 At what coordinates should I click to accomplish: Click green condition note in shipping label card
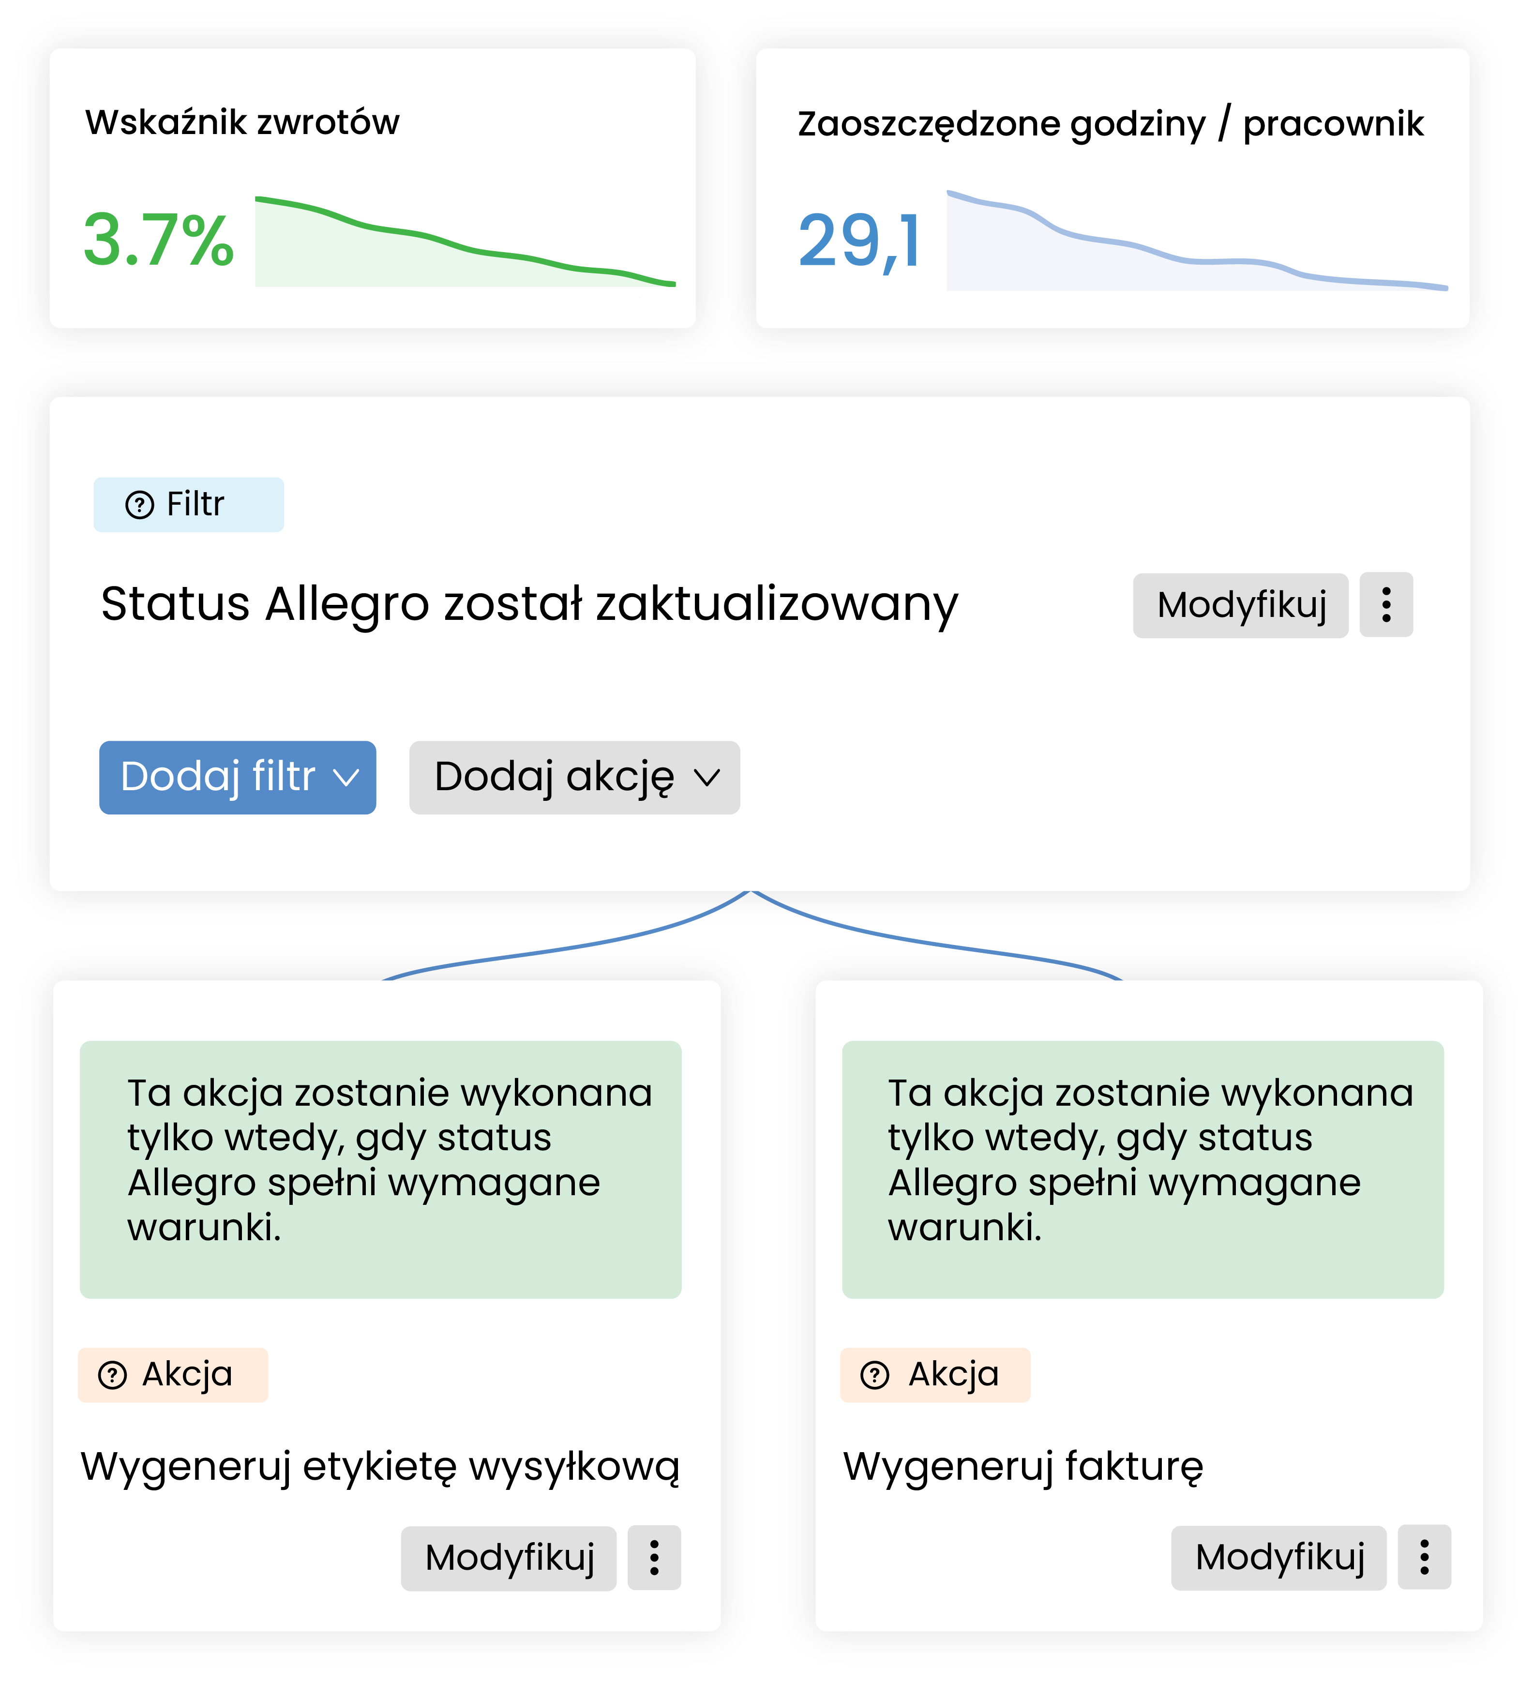pyautogui.click(x=380, y=1169)
